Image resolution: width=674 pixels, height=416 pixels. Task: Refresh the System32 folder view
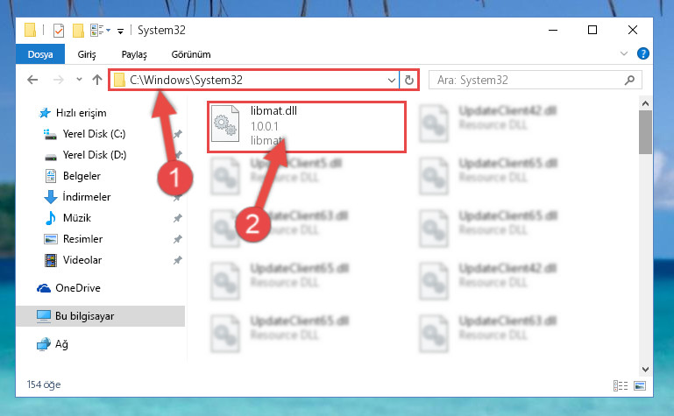point(408,80)
